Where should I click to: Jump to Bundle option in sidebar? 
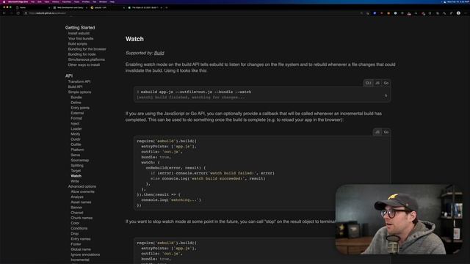tap(76, 98)
